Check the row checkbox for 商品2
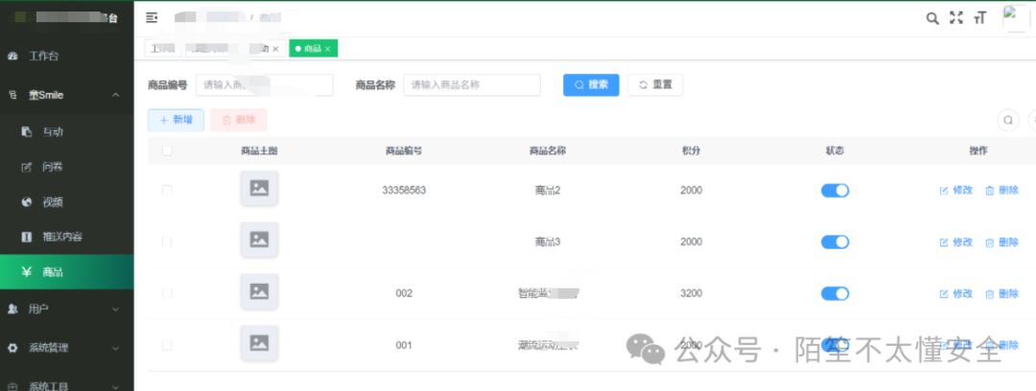The height and width of the screenshot is (391, 1036). click(167, 190)
